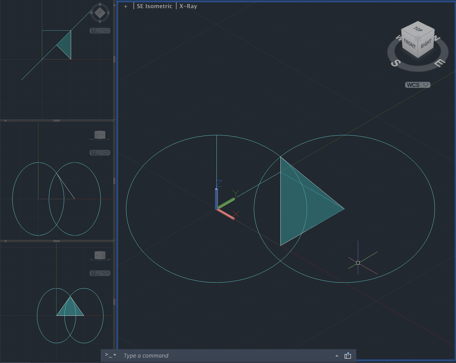Open the SE Isometric view menu

(x=154, y=6)
